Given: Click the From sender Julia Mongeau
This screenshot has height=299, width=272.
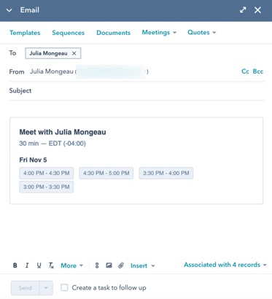Looking at the screenshot, I should tap(51, 71).
